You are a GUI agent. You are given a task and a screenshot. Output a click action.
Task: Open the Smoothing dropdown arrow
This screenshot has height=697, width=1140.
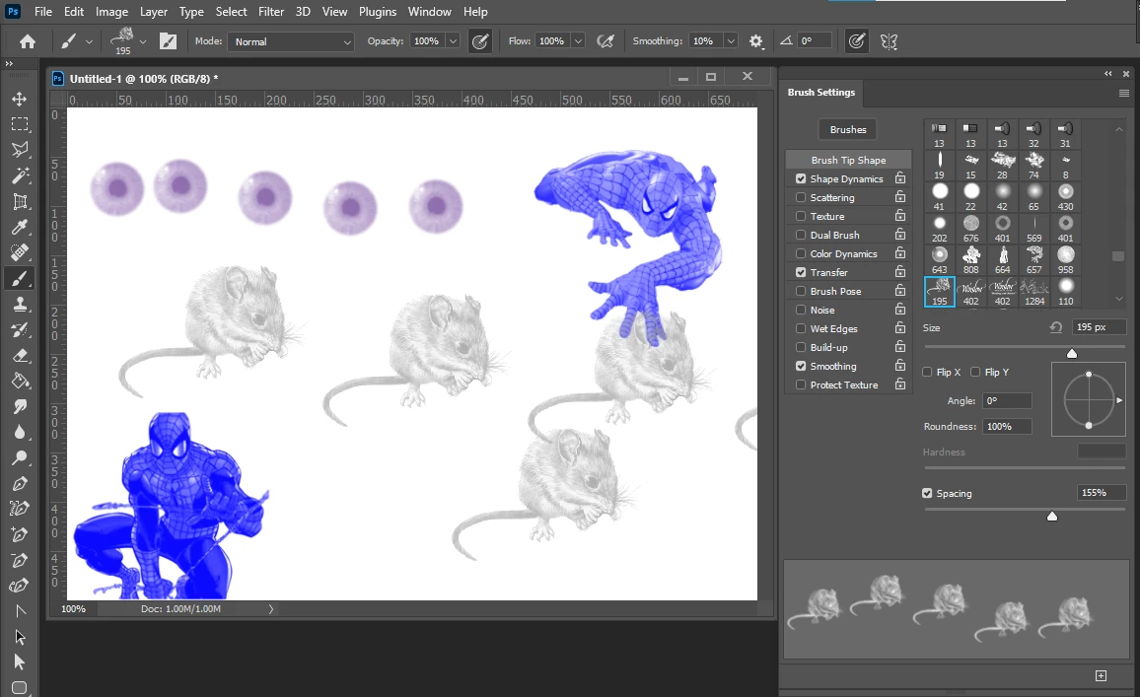point(731,41)
